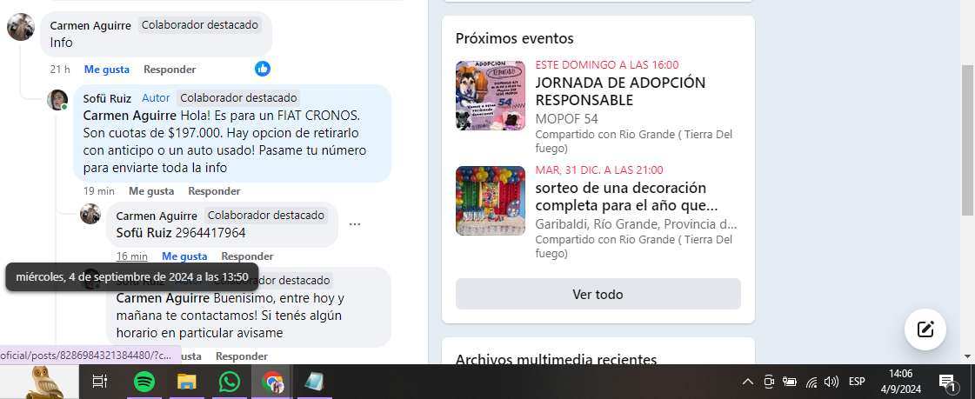The width and height of the screenshot is (975, 399).
Task: Click Responder under the phone number comment
Action: (x=248, y=256)
